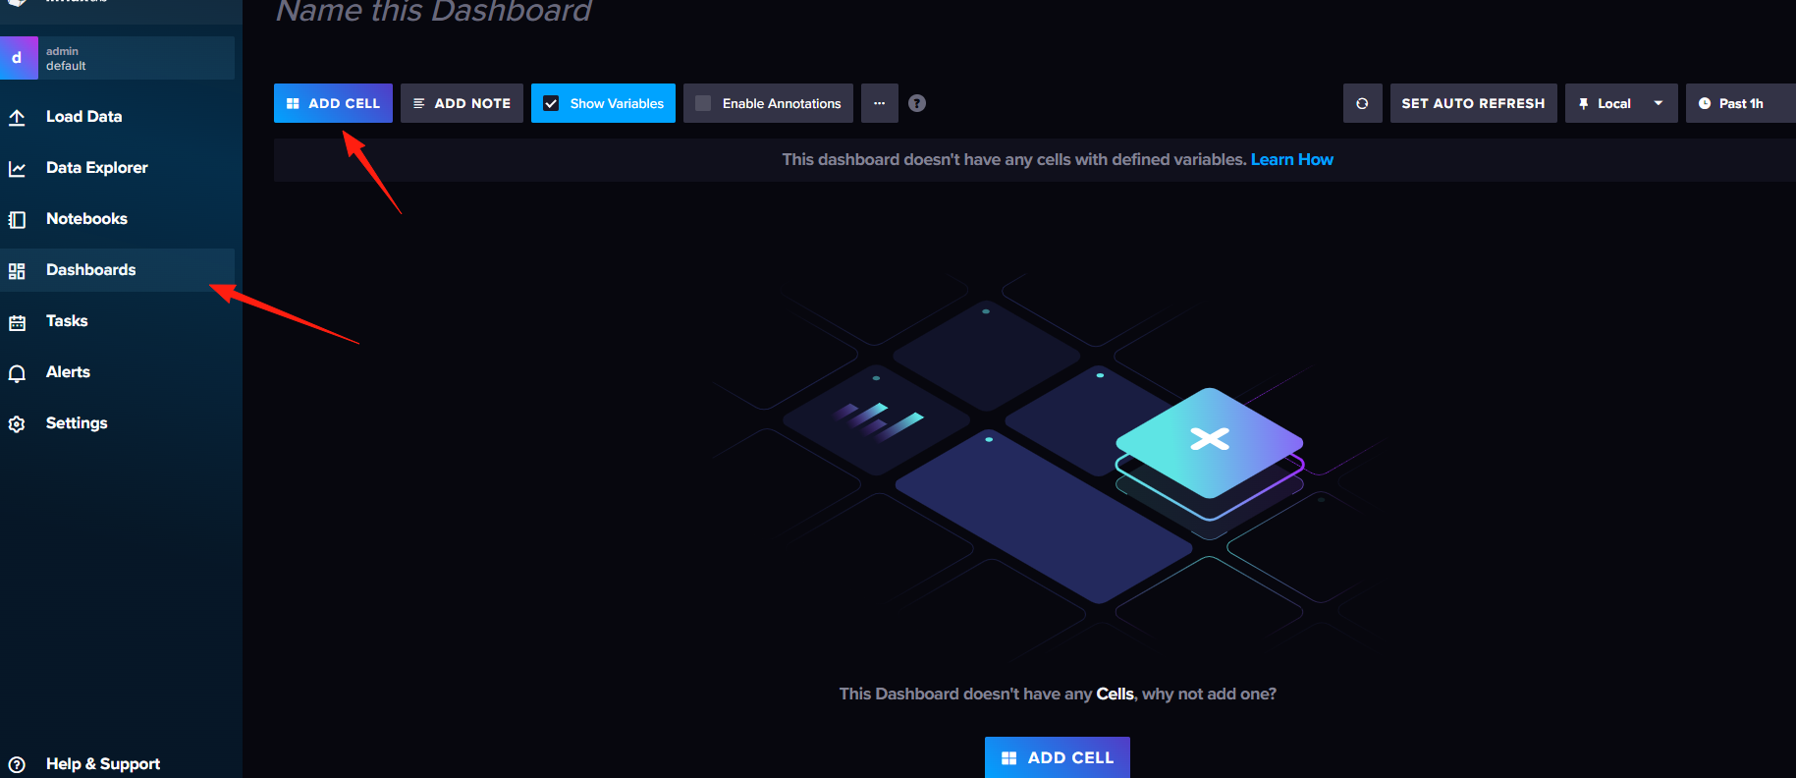Go to Notebooks section
The height and width of the screenshot is (778, 1796).
point(117,219)
